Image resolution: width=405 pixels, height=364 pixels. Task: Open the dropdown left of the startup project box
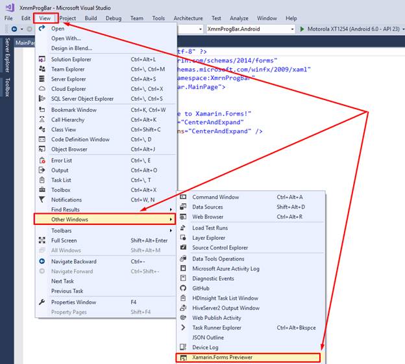pyautogui.click(x=201, y=29)
